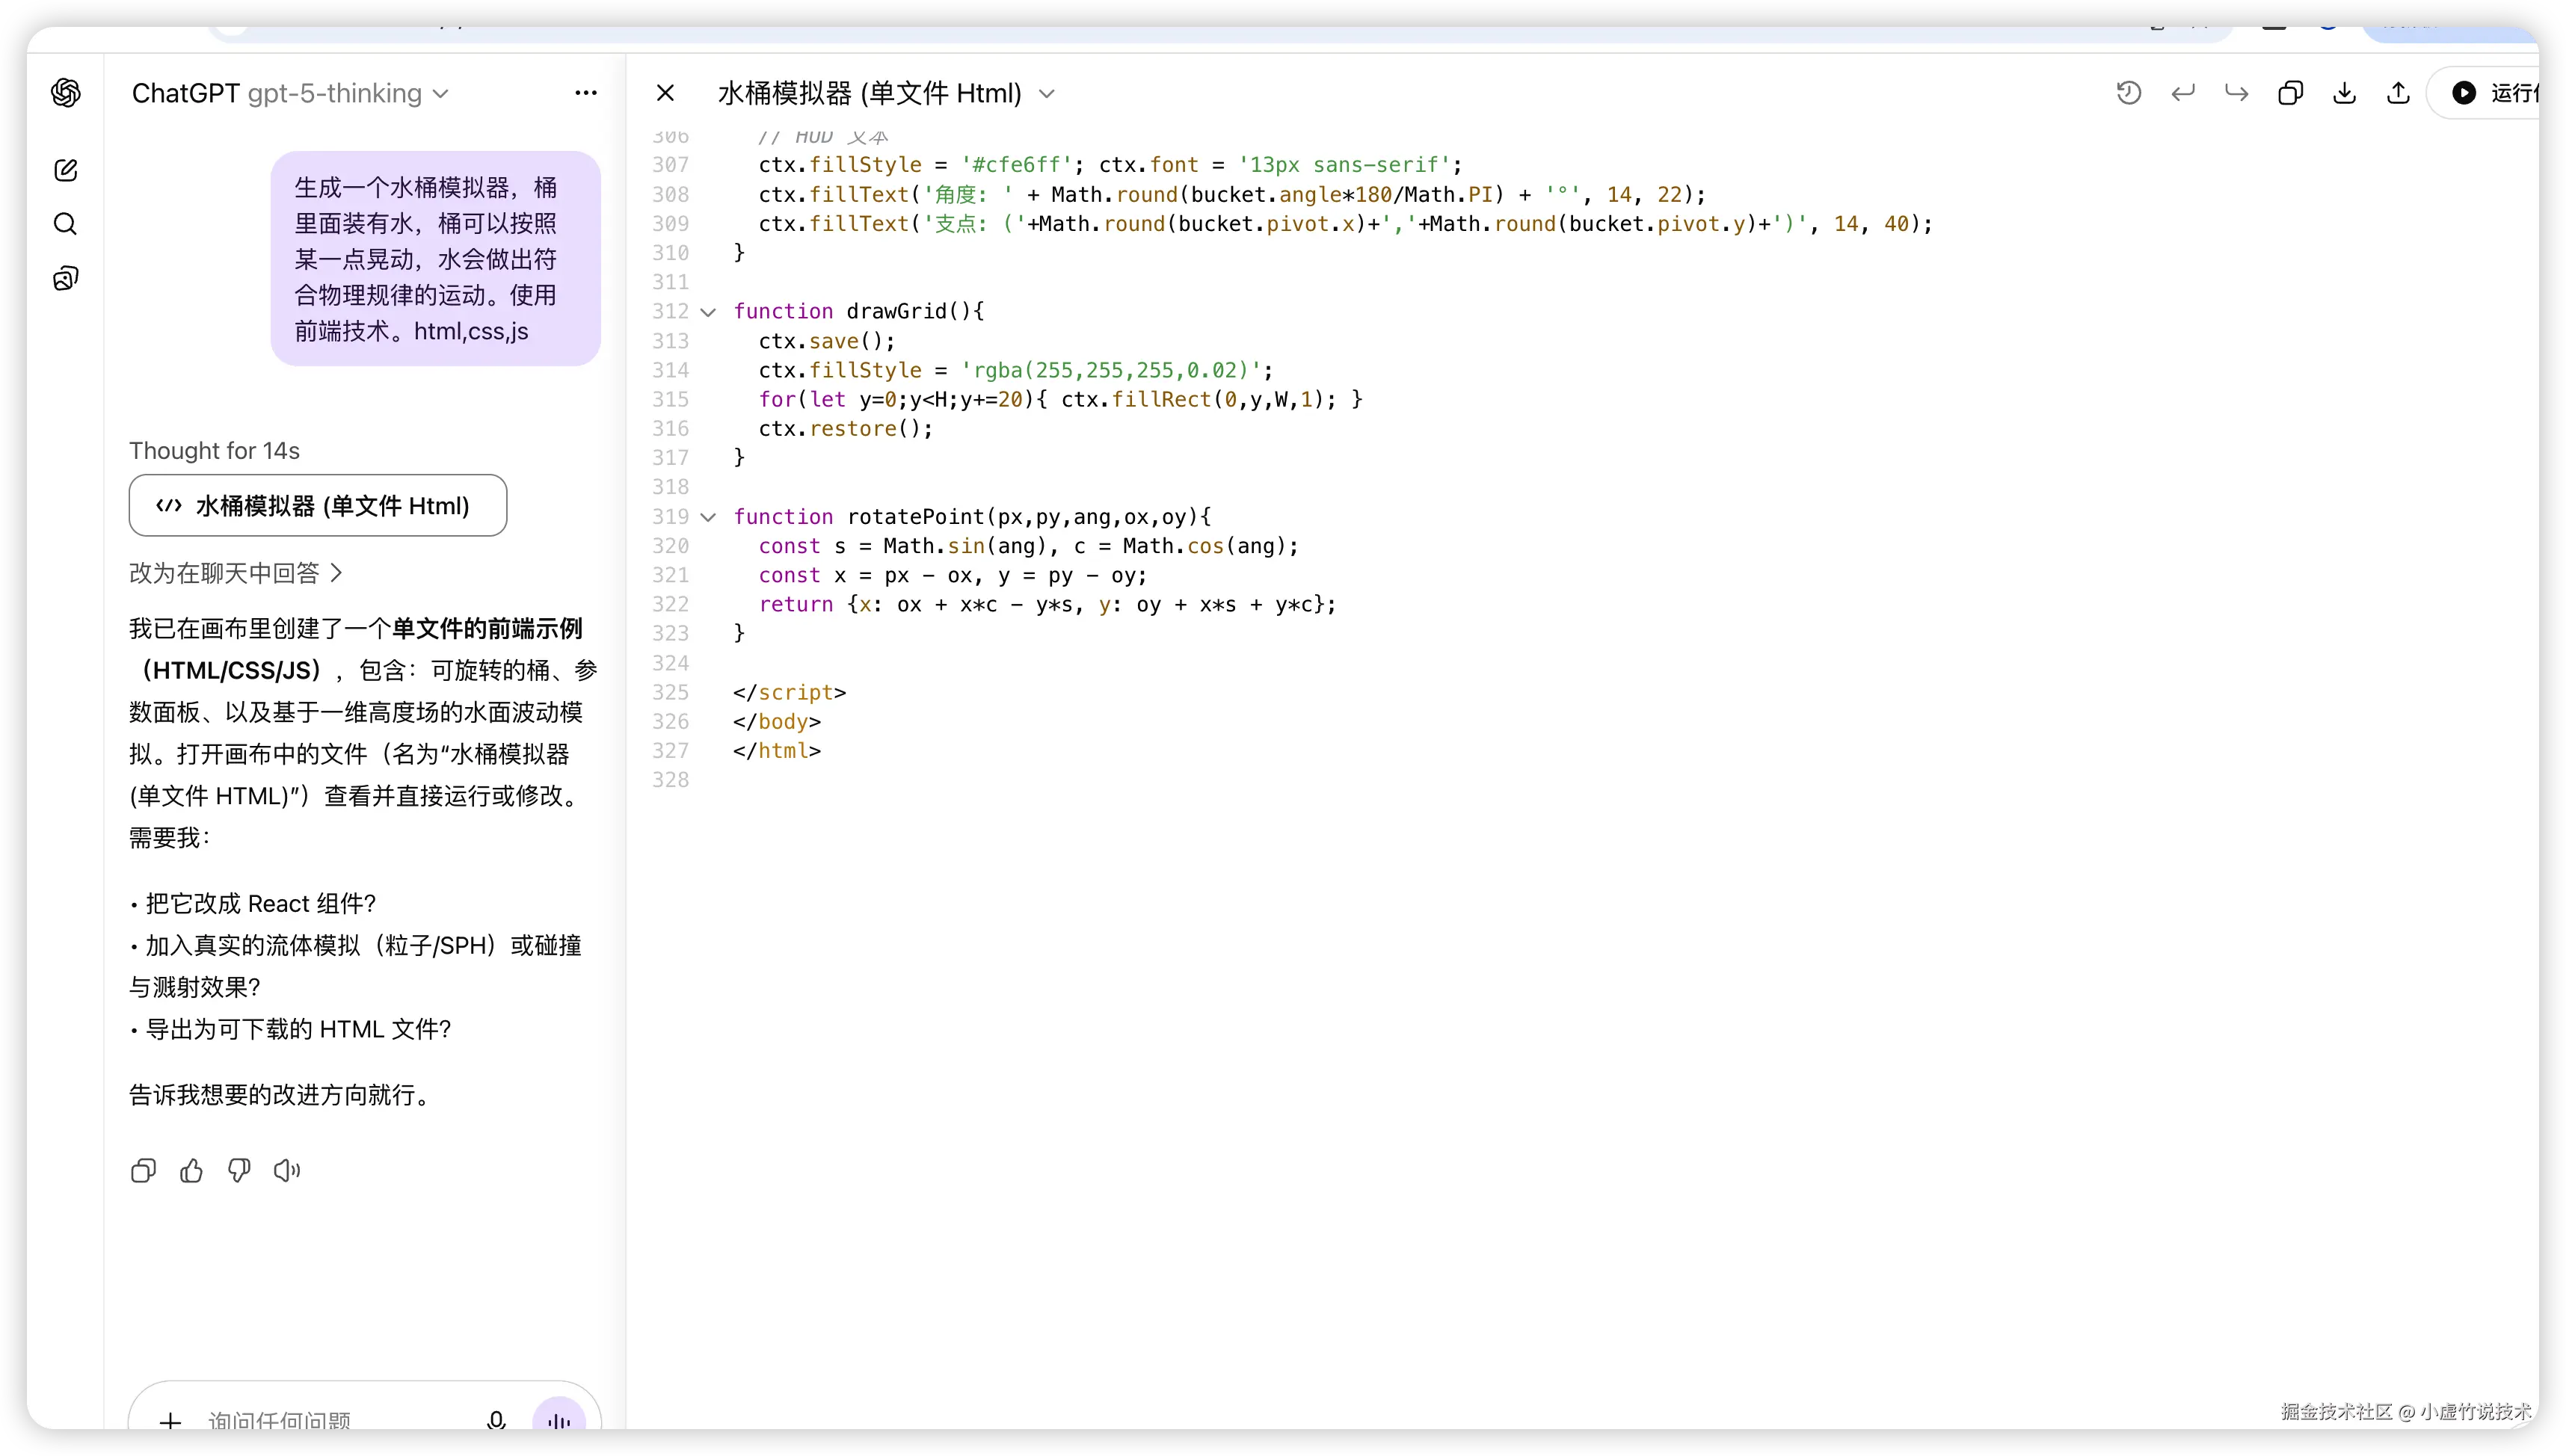Collapse the drawGrid function fold arrow
The image size is (2566, 1456).
point(708,312)
